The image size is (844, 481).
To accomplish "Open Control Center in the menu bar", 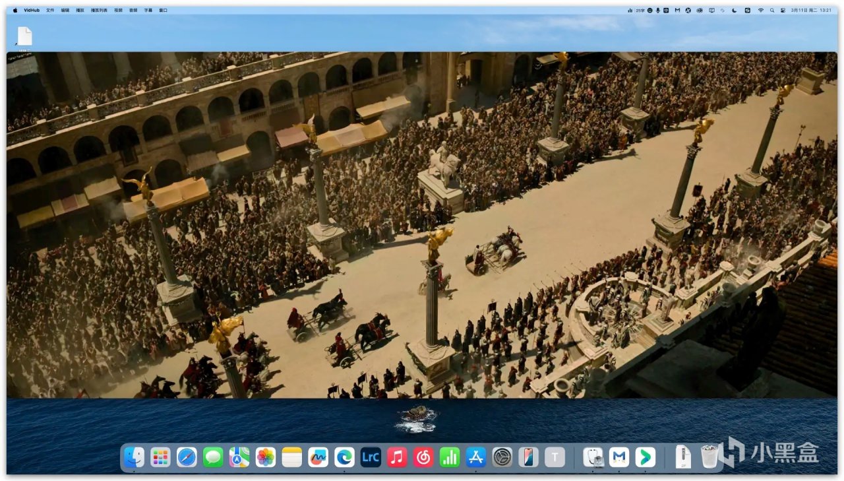I will click(783, 11).
